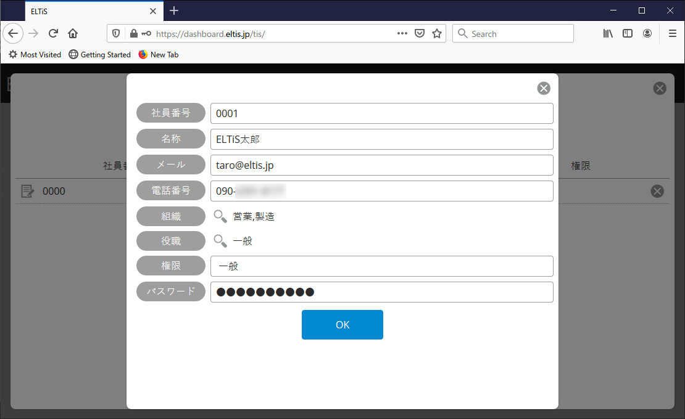
Task: Click the 名称 label pill
Action: point(171,139)
